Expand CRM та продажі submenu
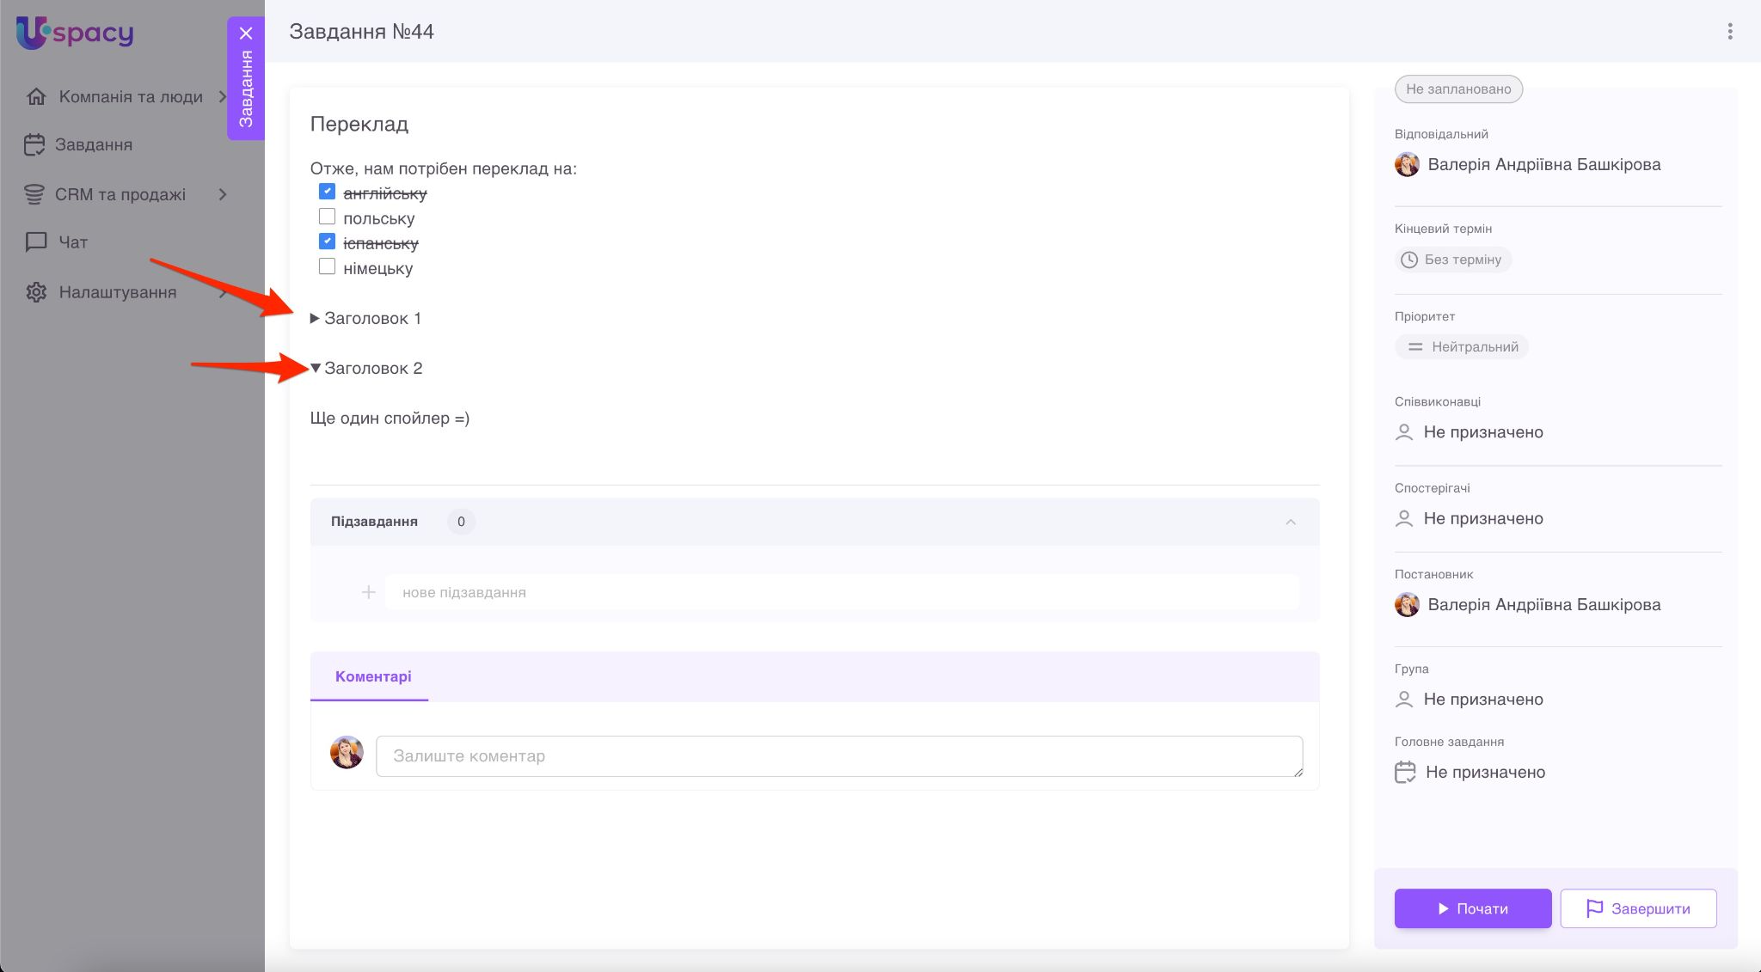This screenshot has width=1761, height=972. [x=223, y=194]
